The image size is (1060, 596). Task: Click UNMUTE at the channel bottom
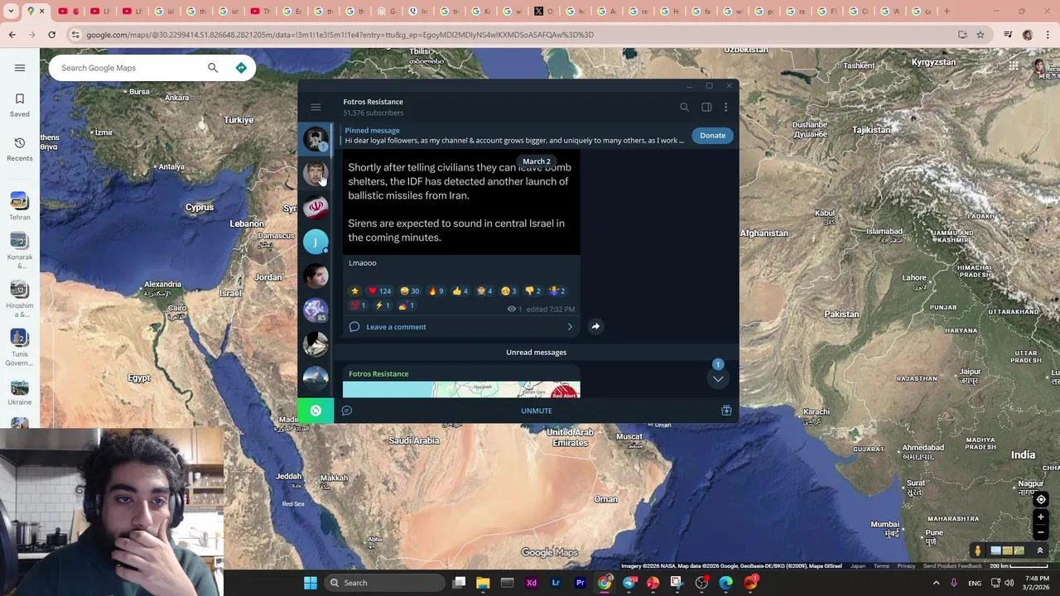pos(537,411)
